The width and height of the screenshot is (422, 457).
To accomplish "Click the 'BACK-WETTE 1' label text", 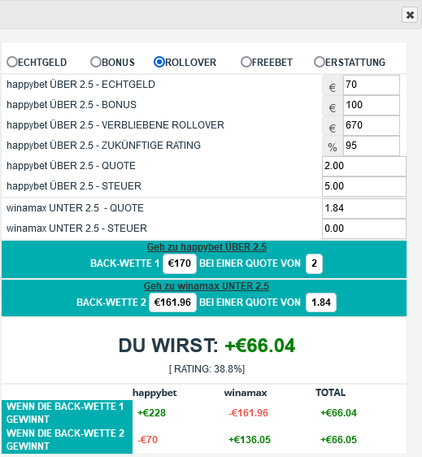I will point(124,263).
